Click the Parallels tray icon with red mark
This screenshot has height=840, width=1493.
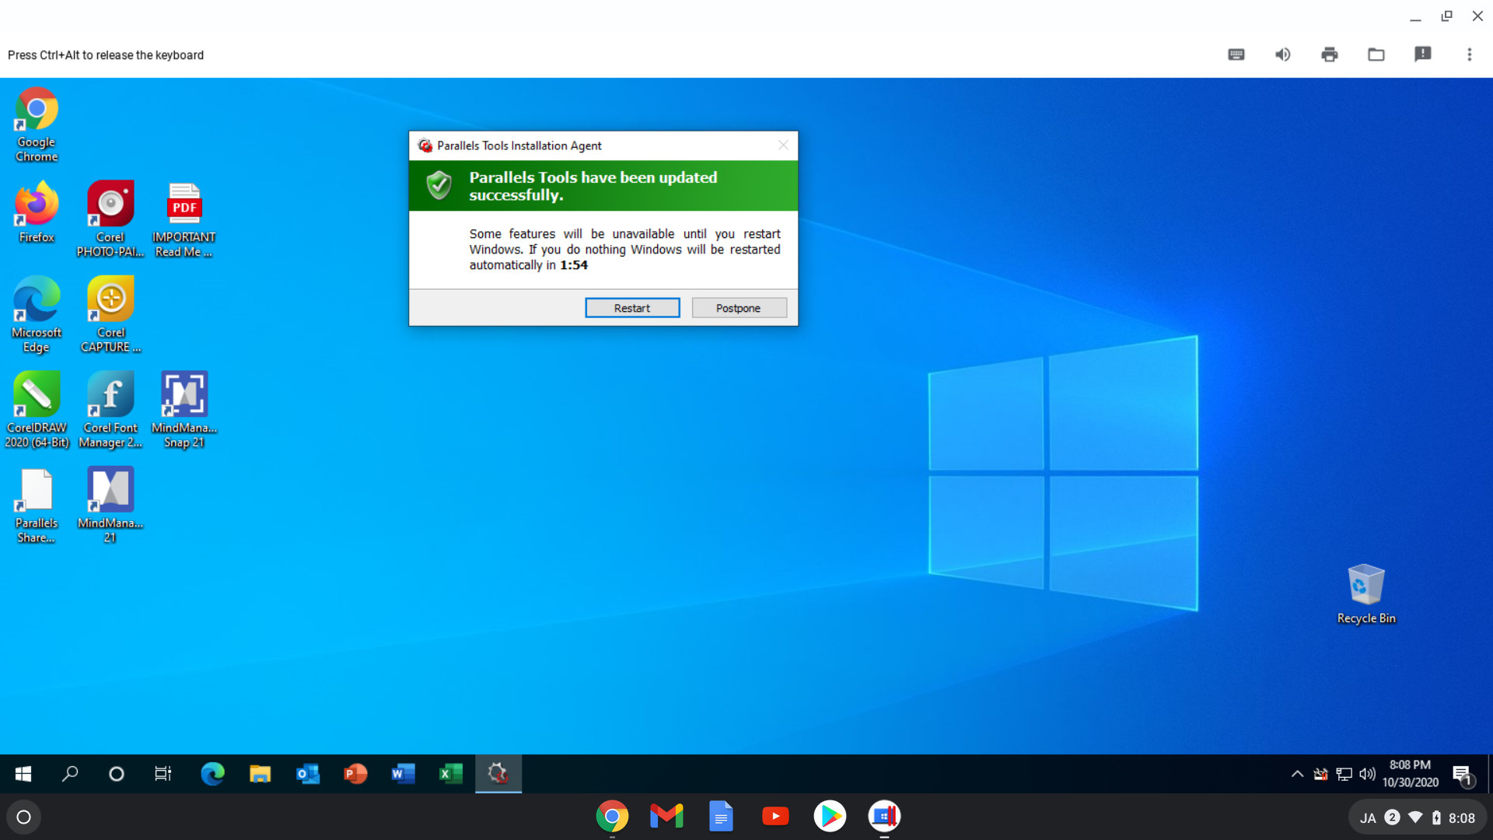[1320, 774]
